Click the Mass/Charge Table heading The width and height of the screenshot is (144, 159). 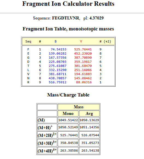pos(68,95)
